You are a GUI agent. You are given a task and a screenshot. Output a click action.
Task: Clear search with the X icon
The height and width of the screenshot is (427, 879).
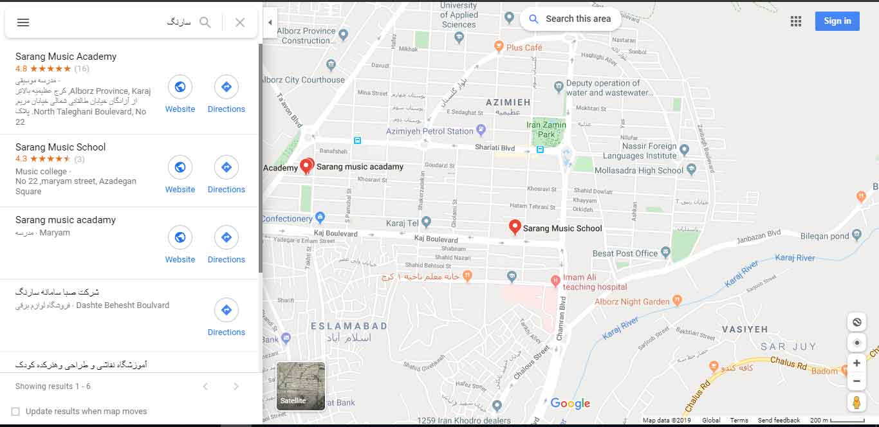point(240,23)
